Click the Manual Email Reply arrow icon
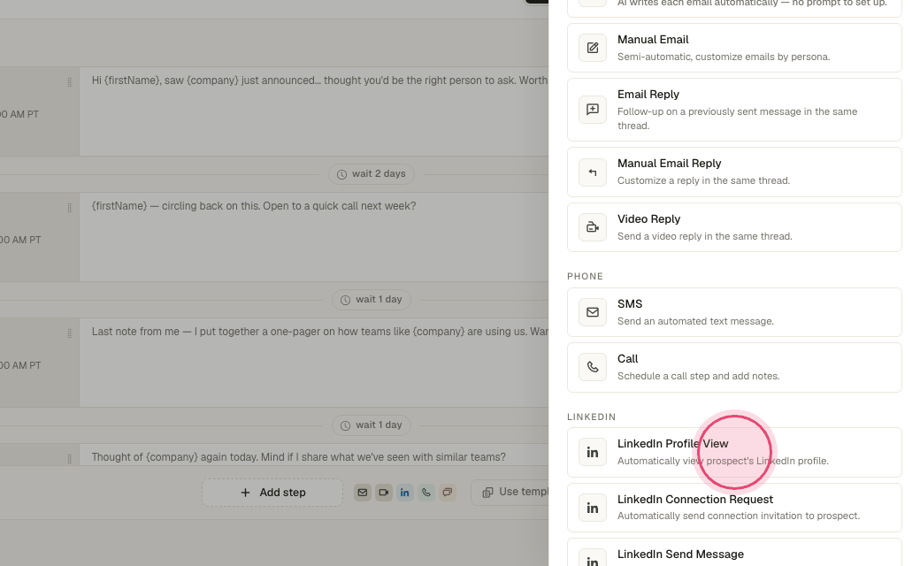920x566 pixels. [x=593, y=172]
